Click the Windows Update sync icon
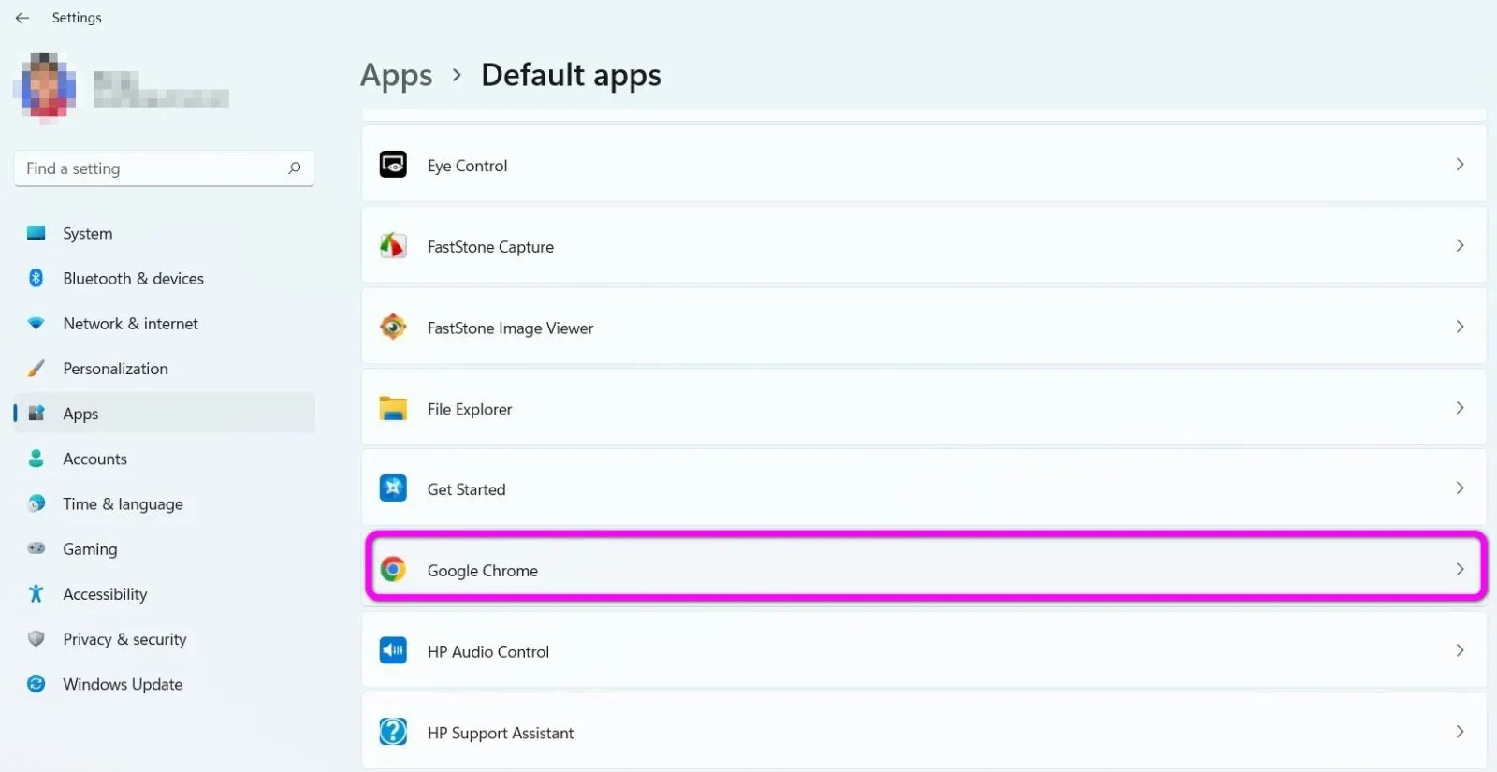Viewport: 1497px width, 772px height. pos(36,684)
